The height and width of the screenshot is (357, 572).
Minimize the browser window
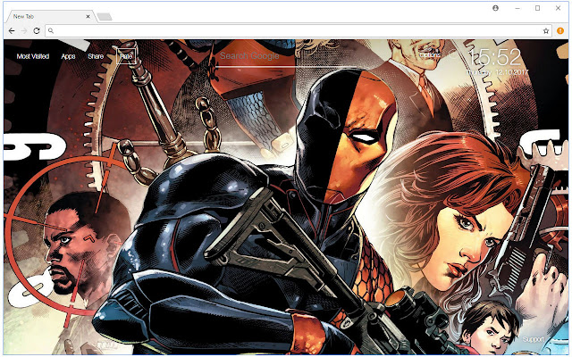click(x=517, y=8)
